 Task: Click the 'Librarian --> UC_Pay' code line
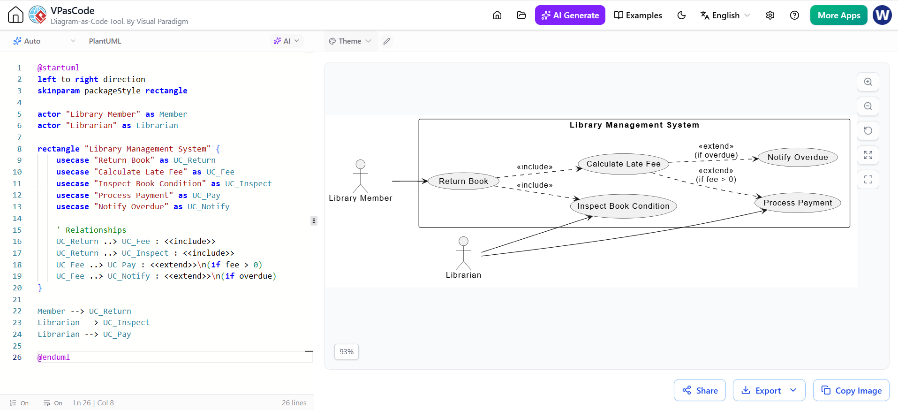click(x=84, y=334)
